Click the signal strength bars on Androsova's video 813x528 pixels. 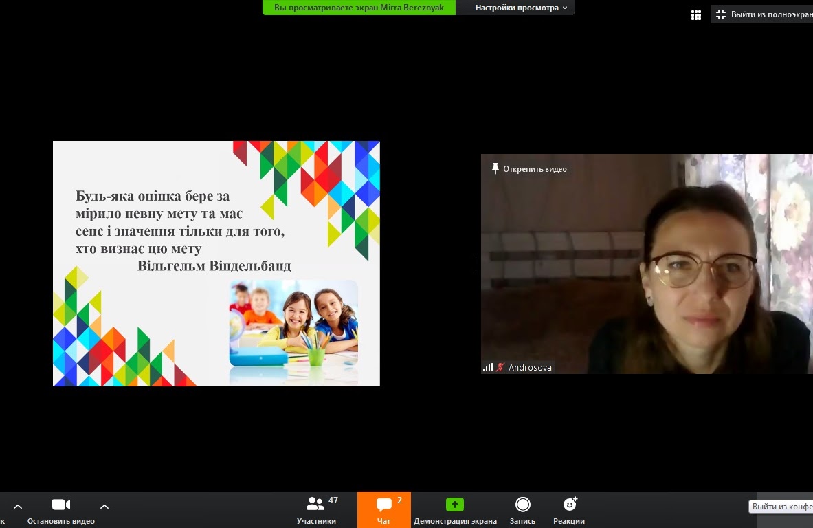[487, 368]
